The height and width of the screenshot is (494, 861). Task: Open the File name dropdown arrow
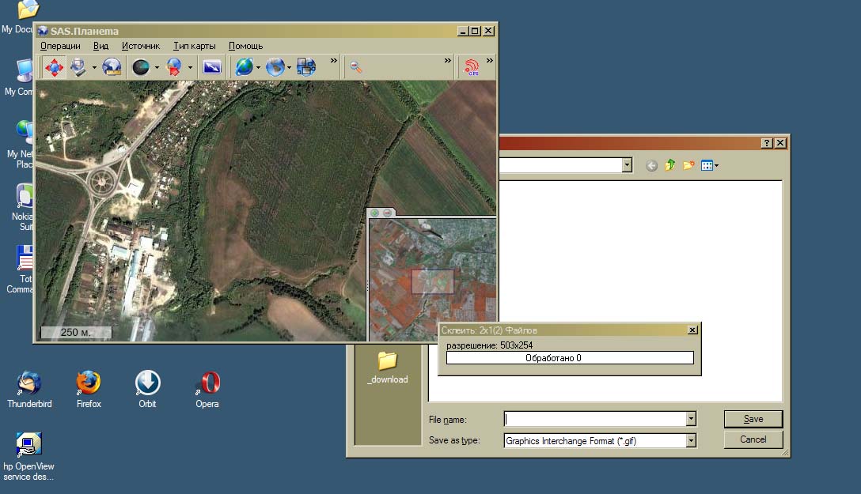(x=691, y=419)
